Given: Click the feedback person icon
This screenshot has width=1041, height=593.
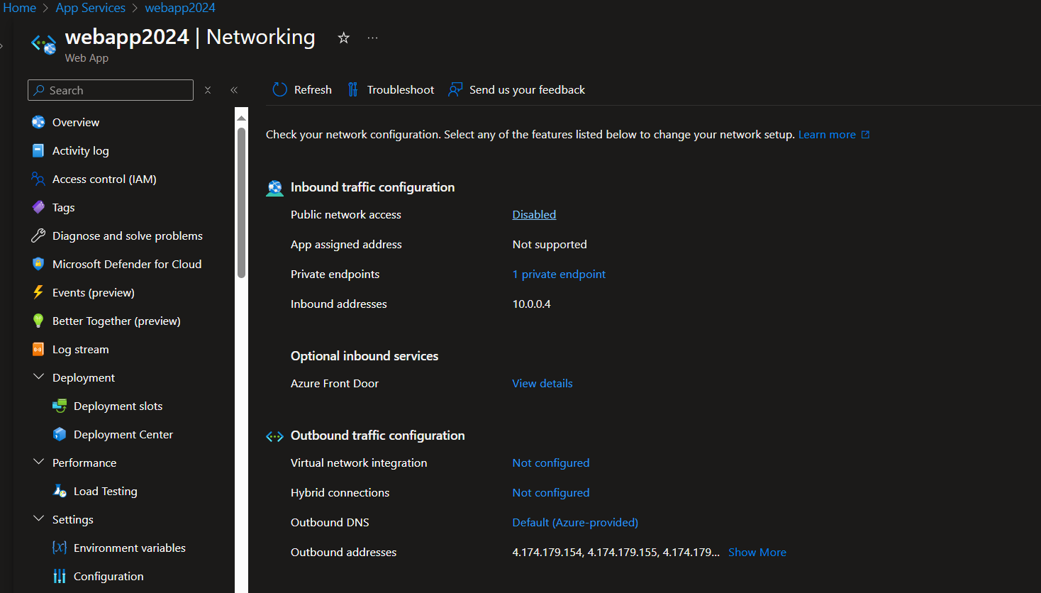Looking at the screenshot, I should click(455, 89).
